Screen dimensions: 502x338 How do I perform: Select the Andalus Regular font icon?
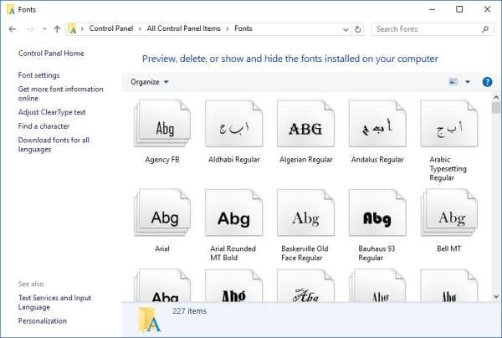377,124
